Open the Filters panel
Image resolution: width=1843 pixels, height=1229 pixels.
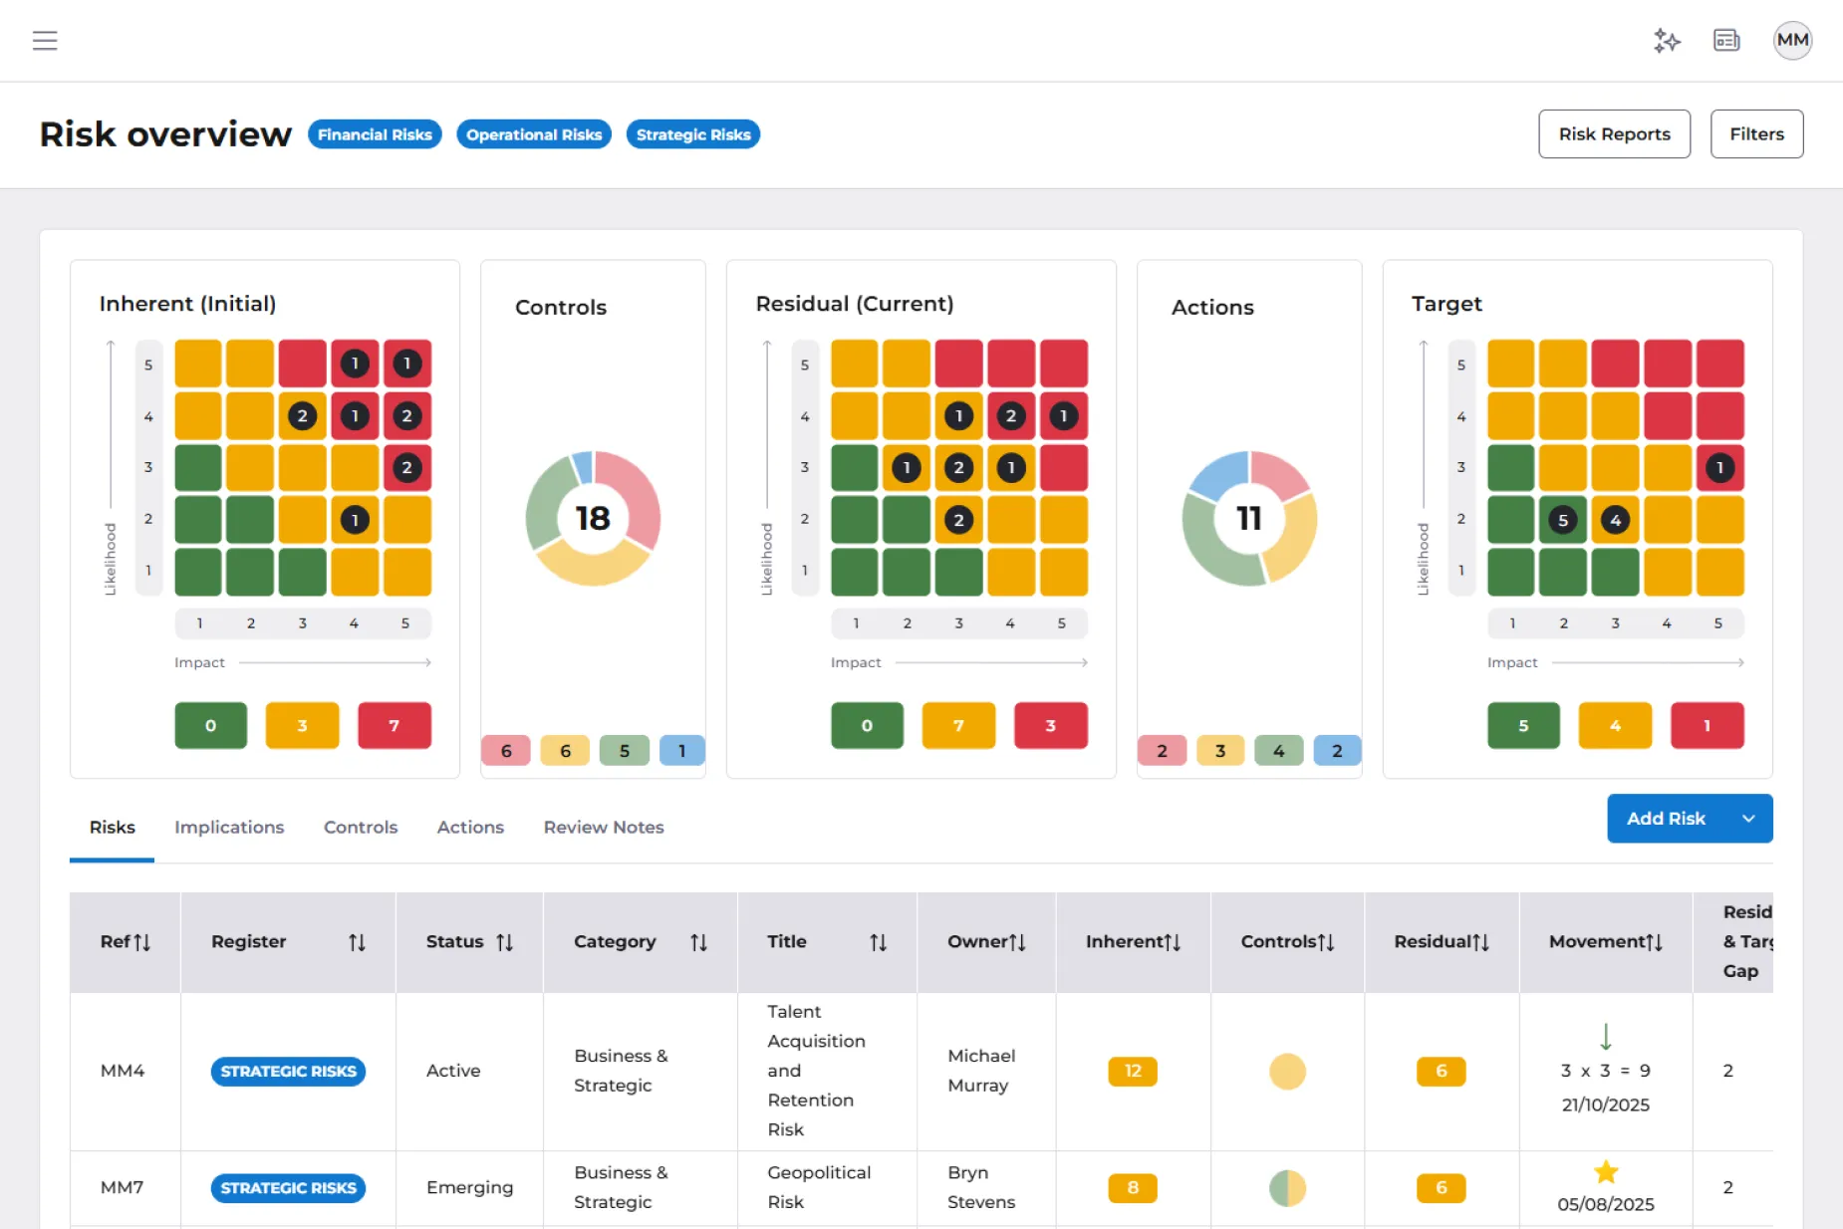[1756, 134]
